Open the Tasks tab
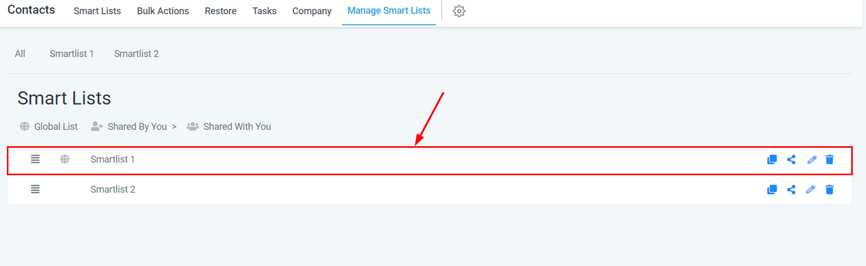Screen dimensions: 866x266 tap(264, 11)
